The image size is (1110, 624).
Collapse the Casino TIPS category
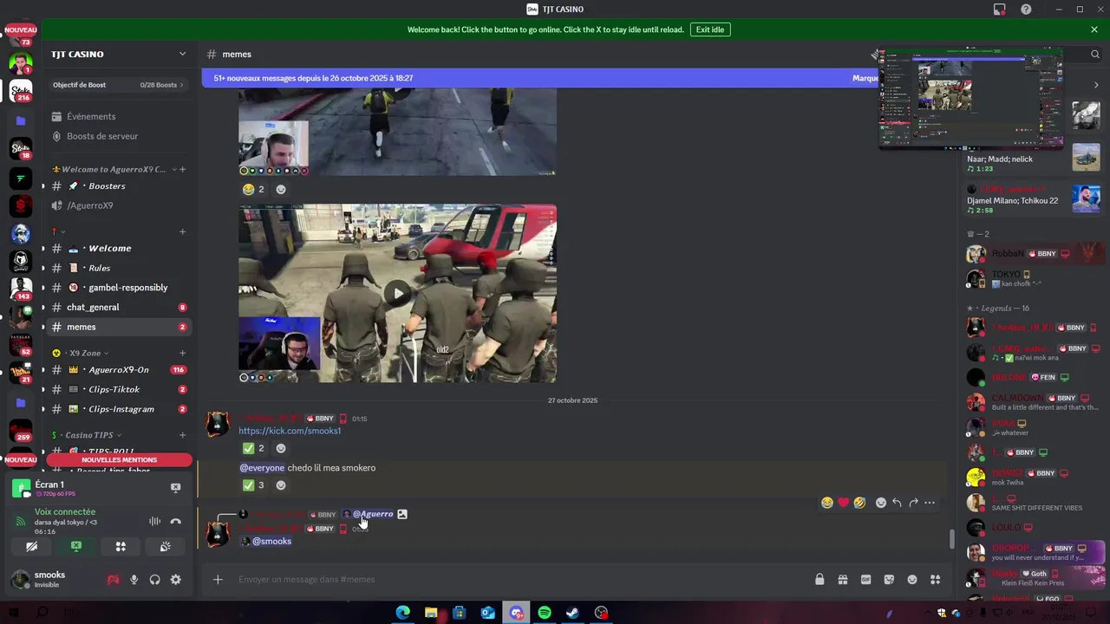87,435
